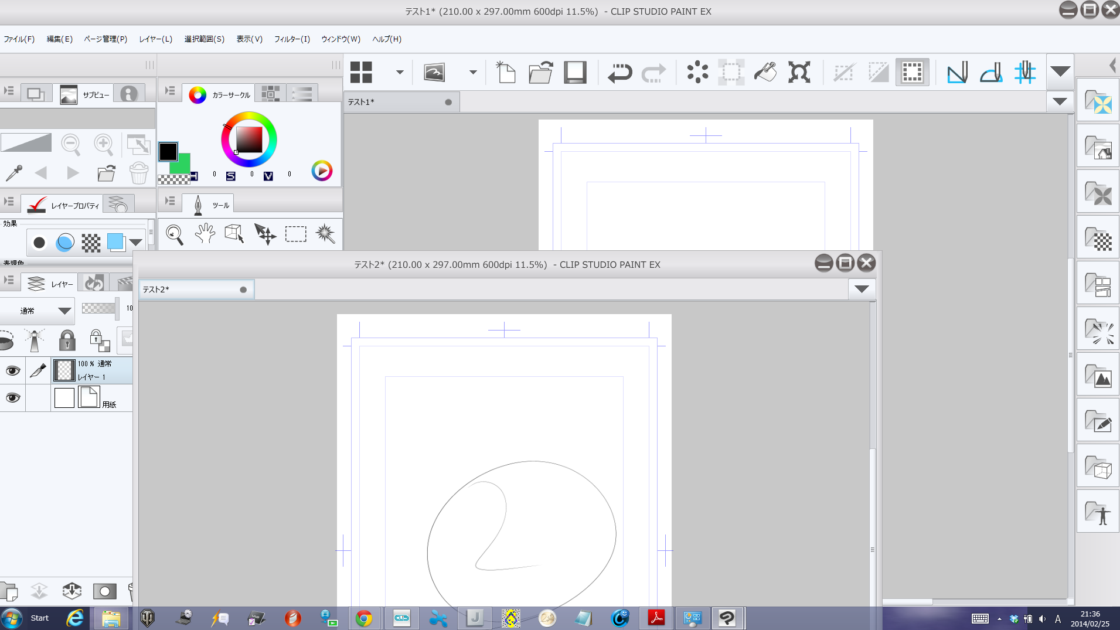Hide レイヤー 1 using its eye icon

12,370
